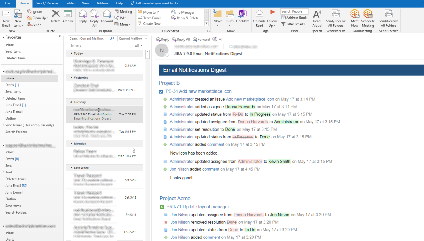Expand the Quick Steps gallery
Viewport: 424px width, 241px height.
(207, 24)
